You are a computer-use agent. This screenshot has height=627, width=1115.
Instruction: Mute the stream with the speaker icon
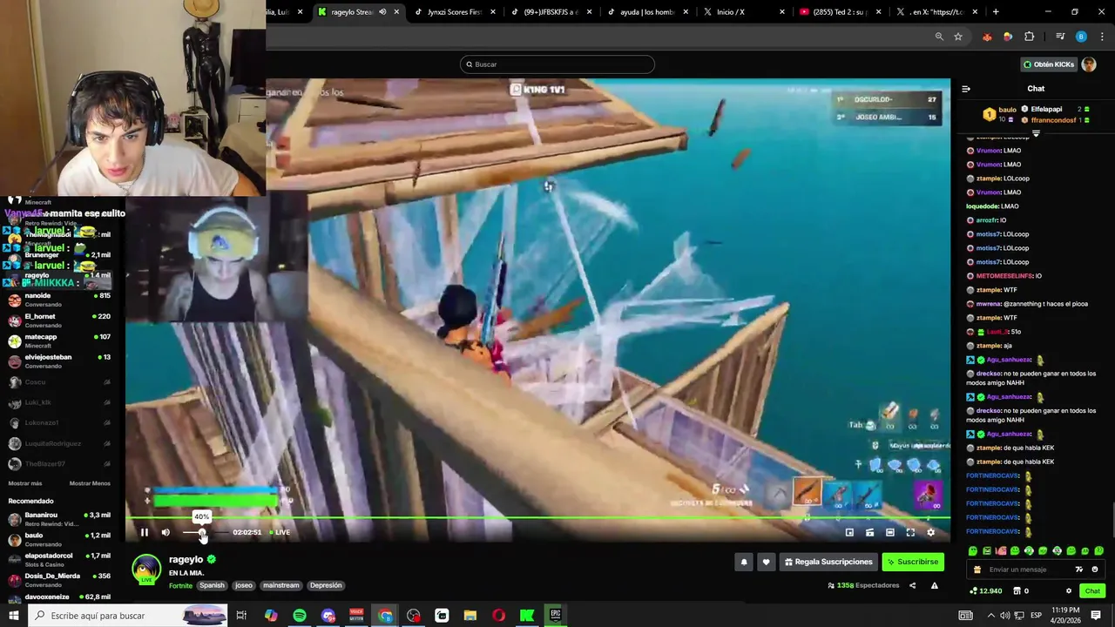[166, 533]
